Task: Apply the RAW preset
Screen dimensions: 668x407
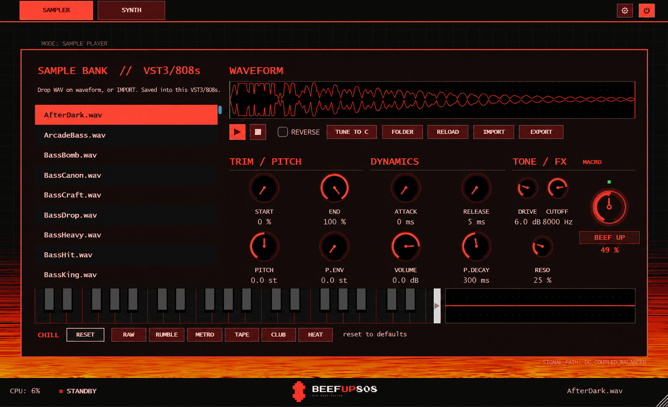Action: point(129,335)
